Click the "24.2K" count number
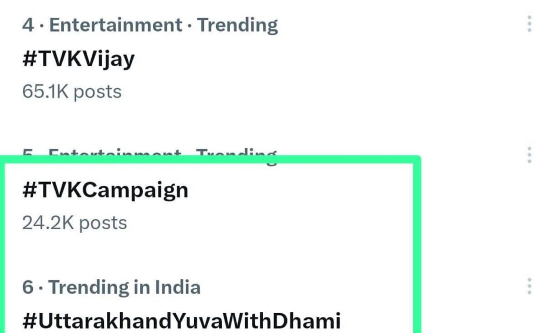The width and height of the screenshot is (556, 333). 47,223
